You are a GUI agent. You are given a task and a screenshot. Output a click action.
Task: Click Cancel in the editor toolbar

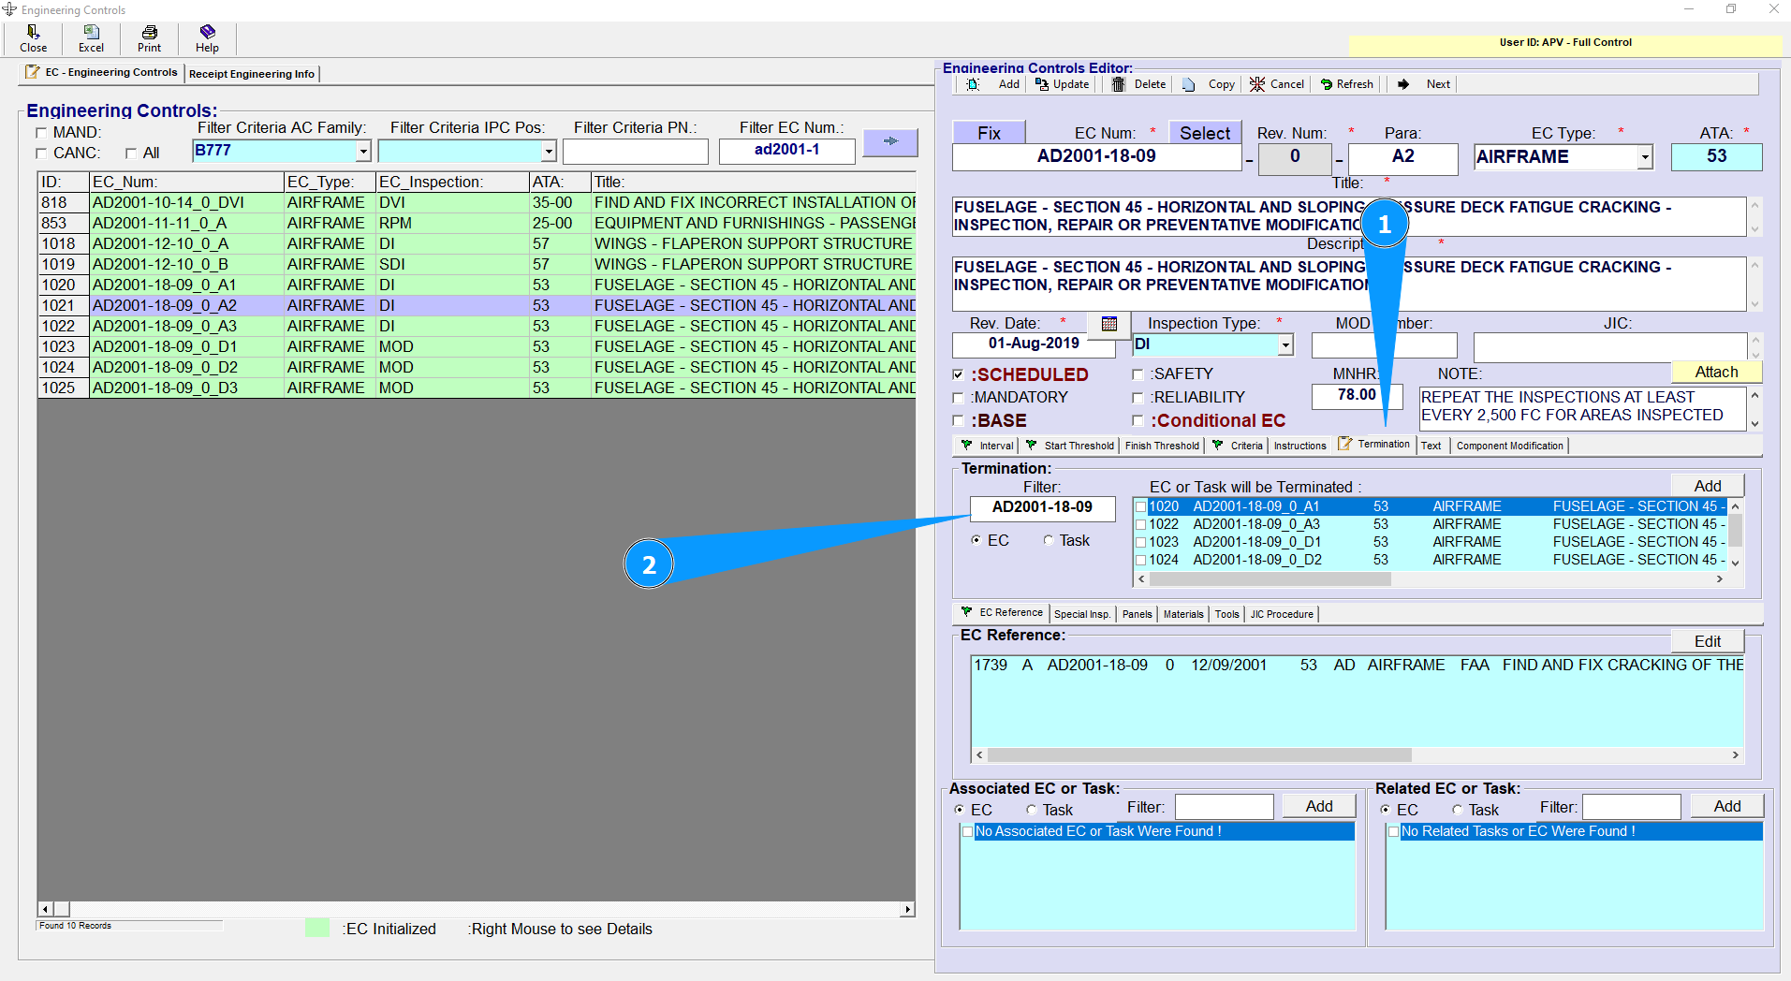(1277, 84)
